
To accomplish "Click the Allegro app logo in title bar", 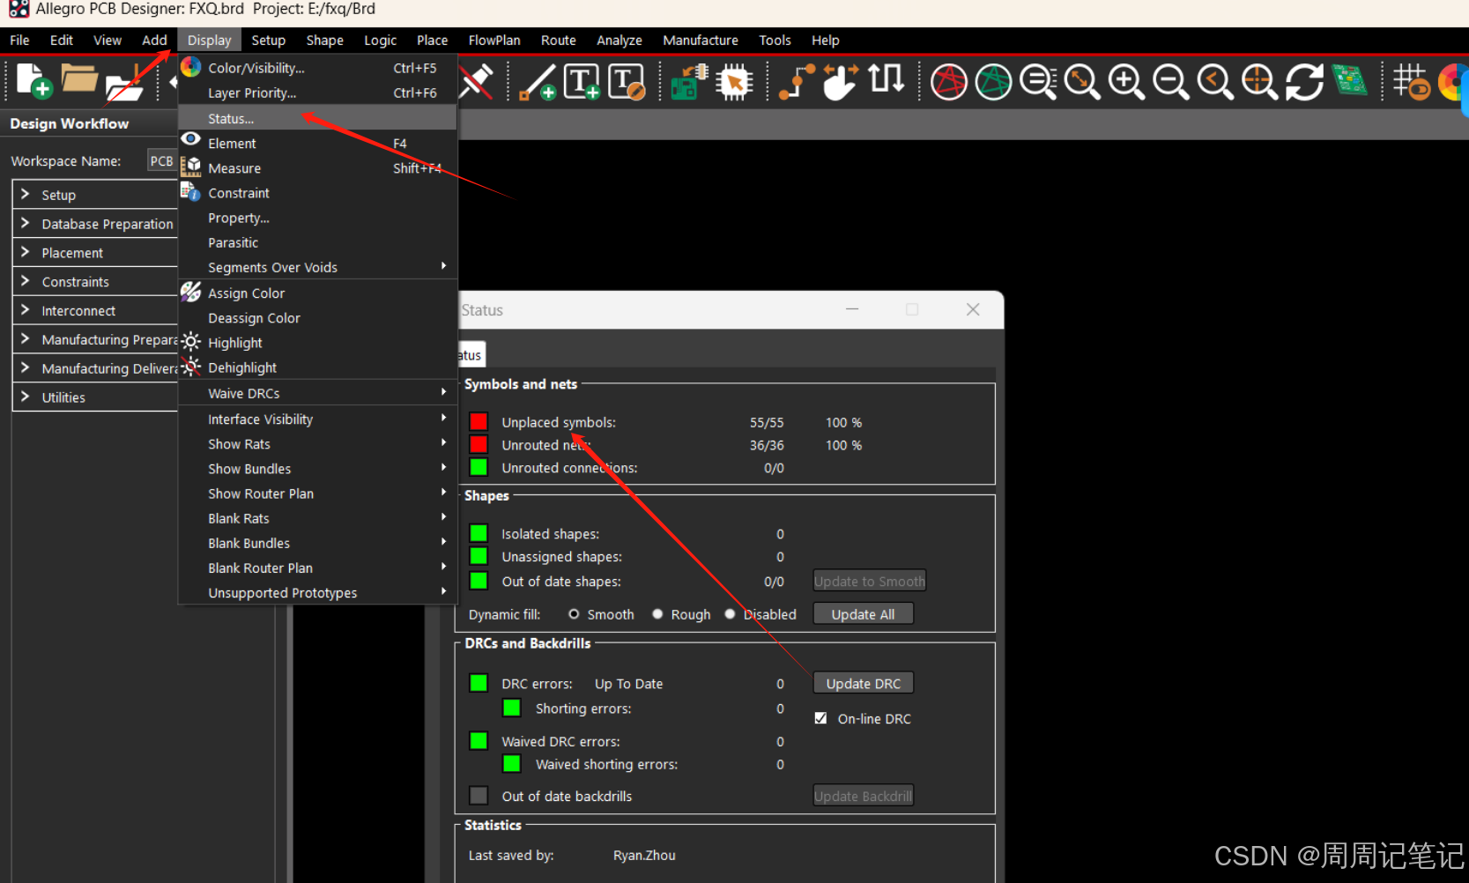I will [x=19, y=9].
